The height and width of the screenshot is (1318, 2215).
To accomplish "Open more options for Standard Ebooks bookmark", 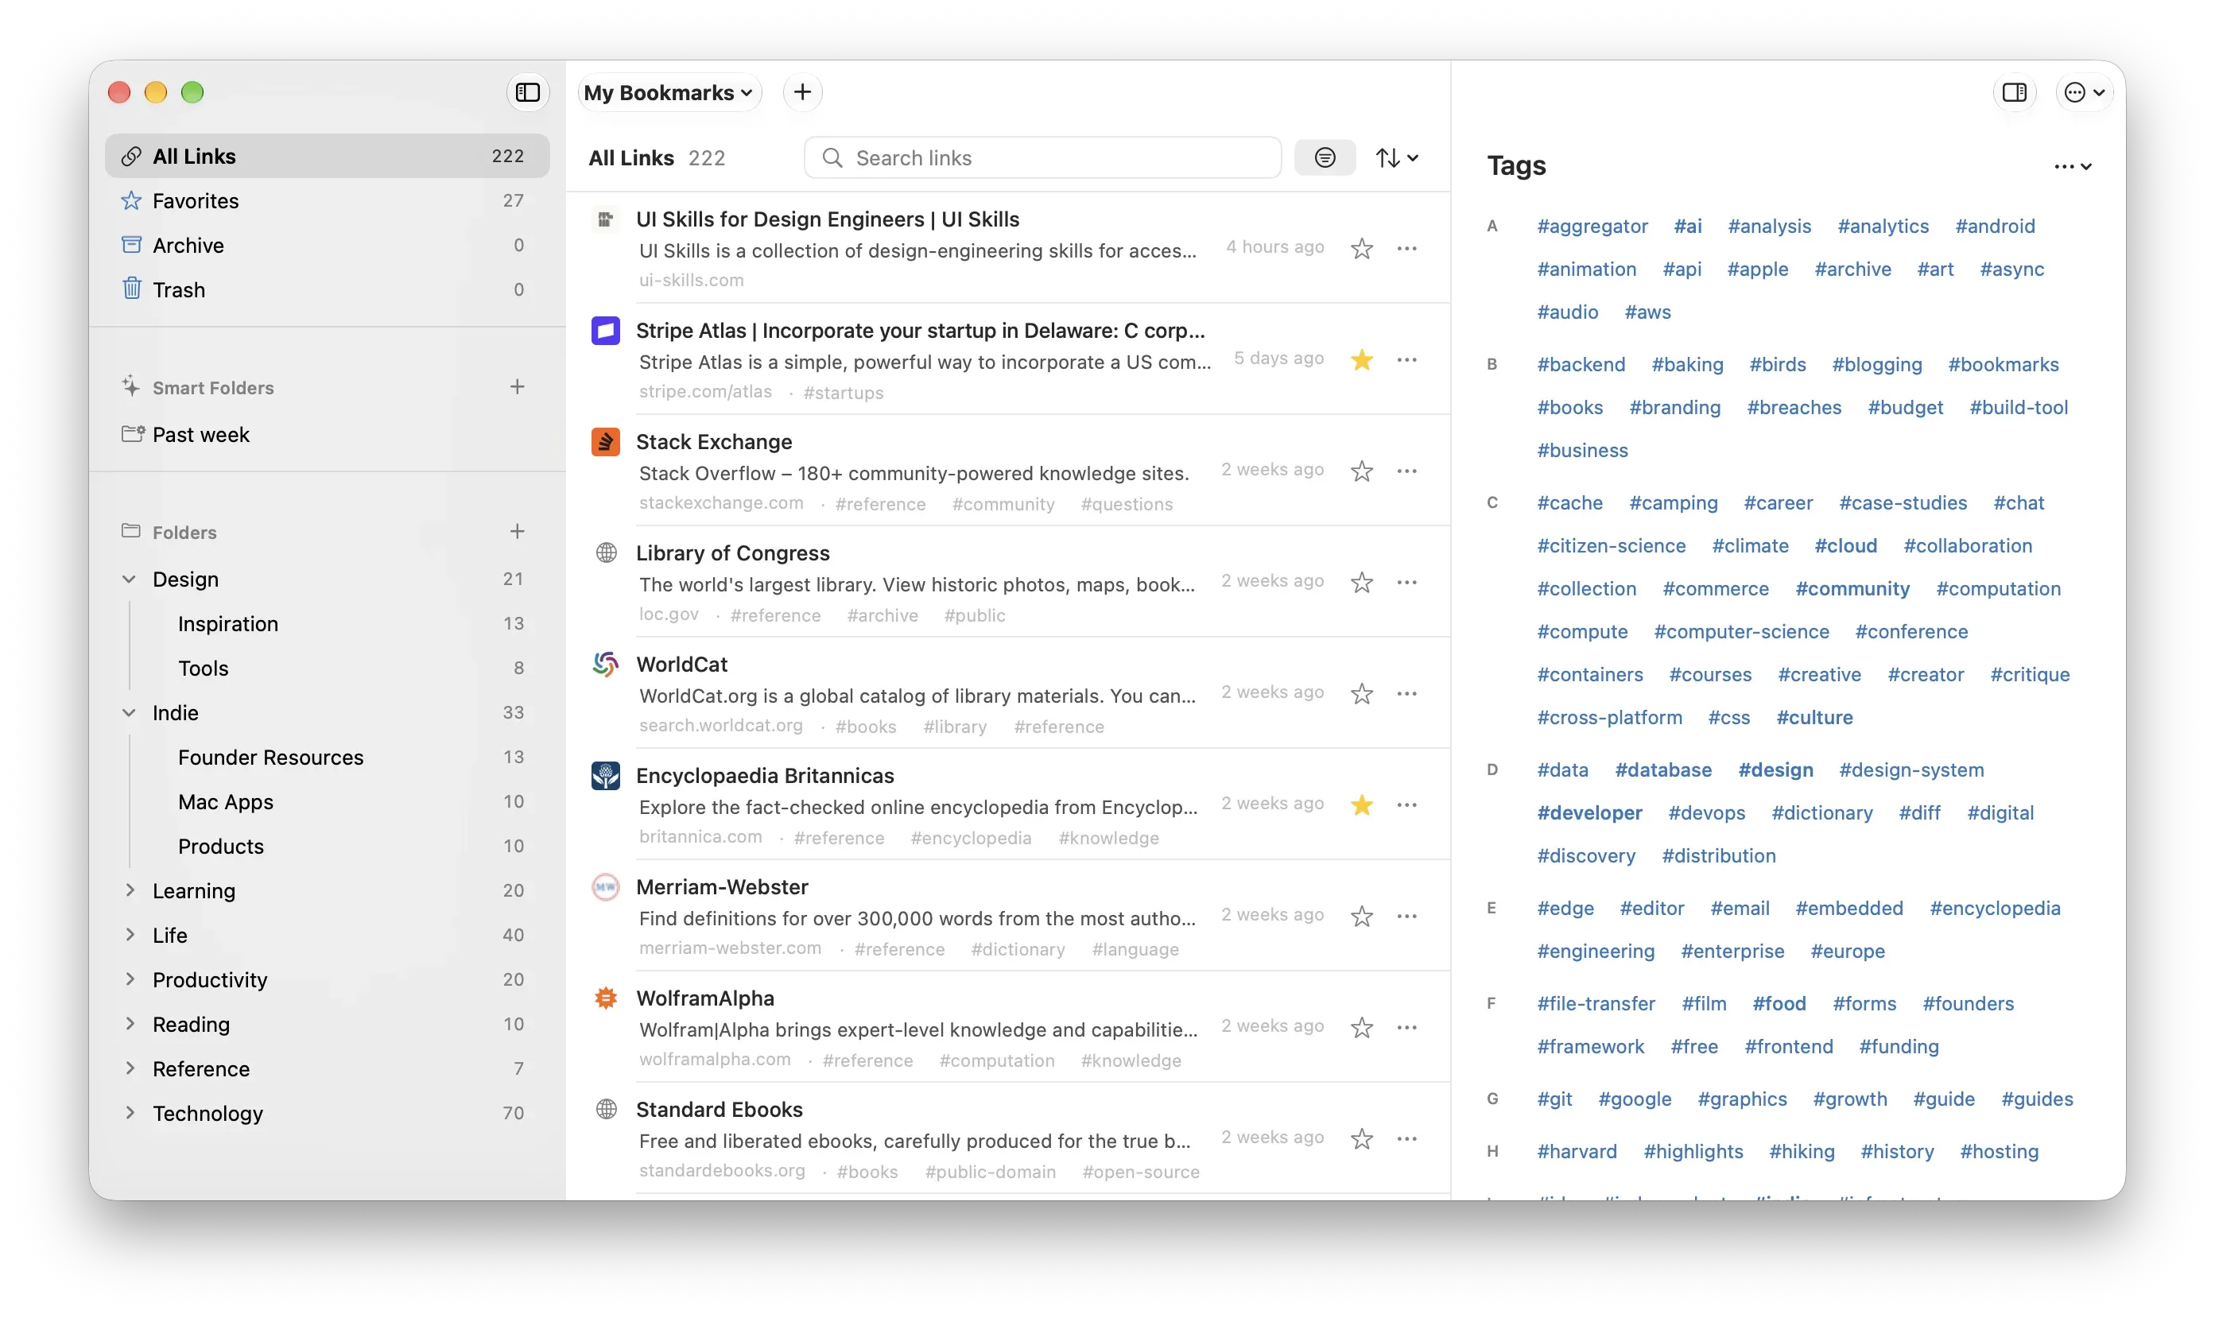I will click(x=1406, y=1138).
